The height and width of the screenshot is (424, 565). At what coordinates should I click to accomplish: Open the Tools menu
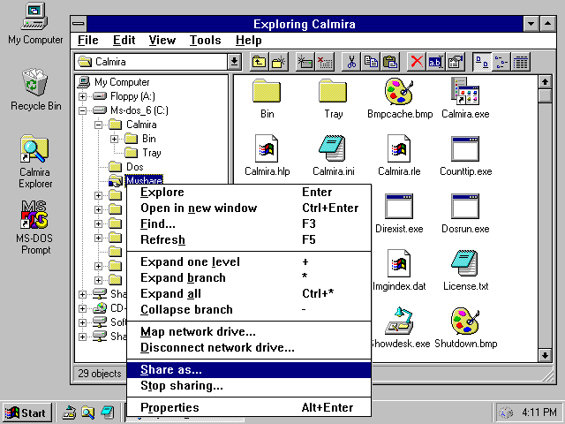(206, 40)
